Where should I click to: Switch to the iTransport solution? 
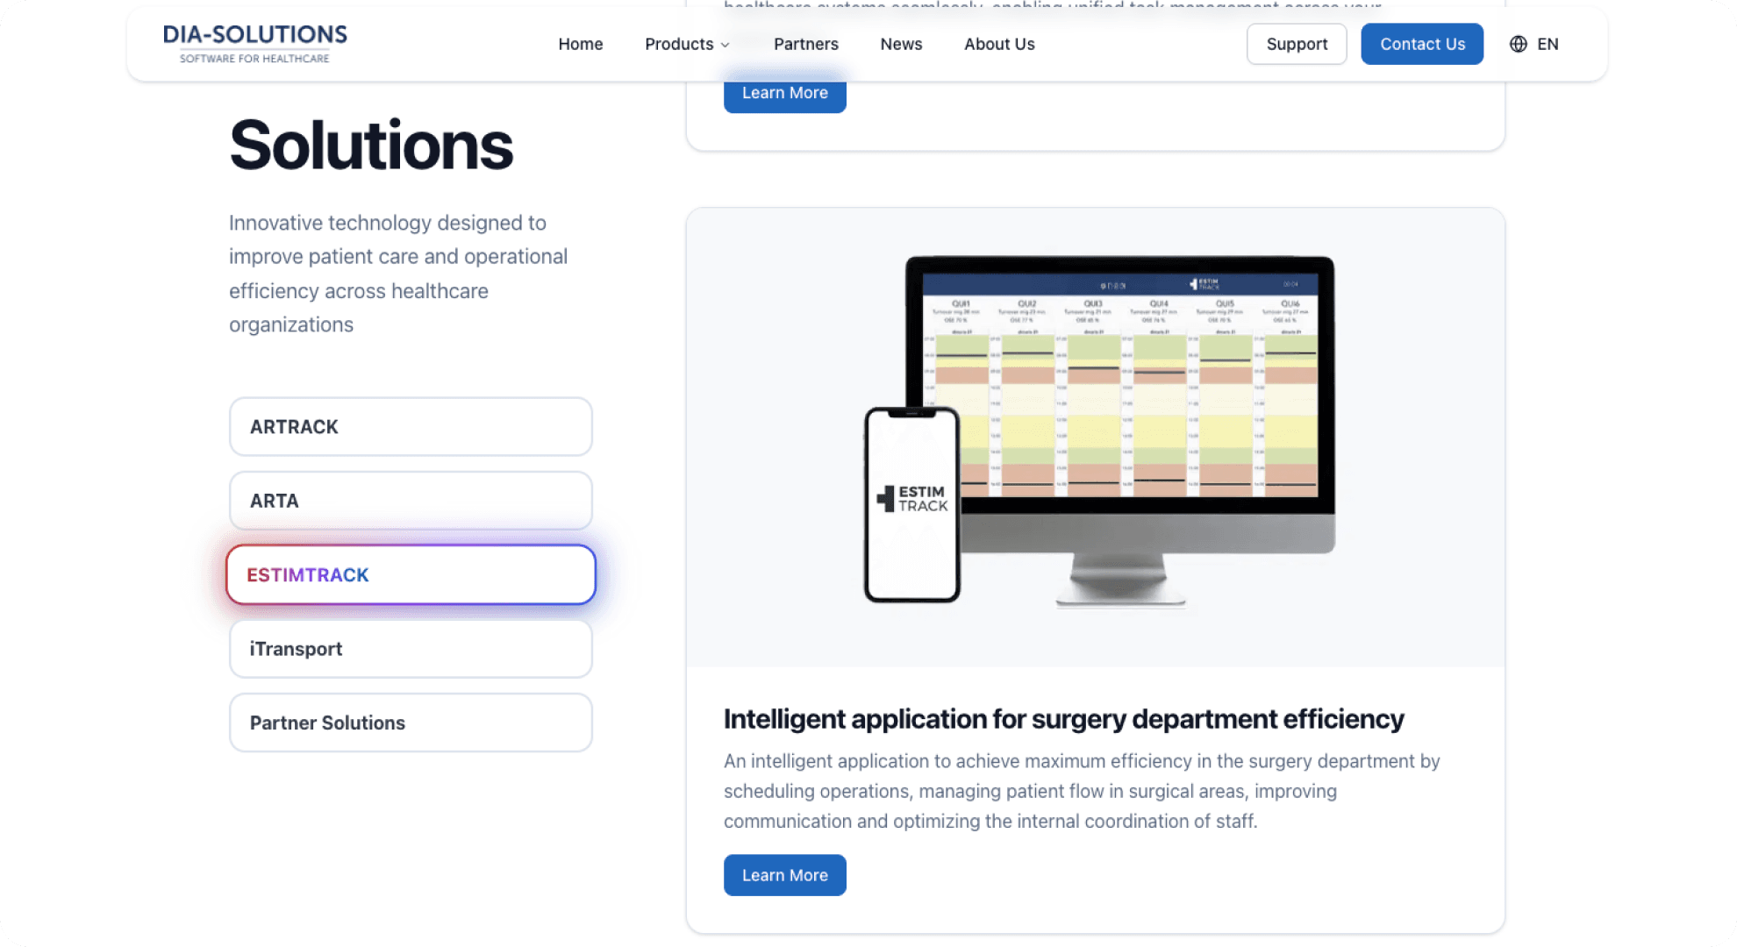[410, 649]
